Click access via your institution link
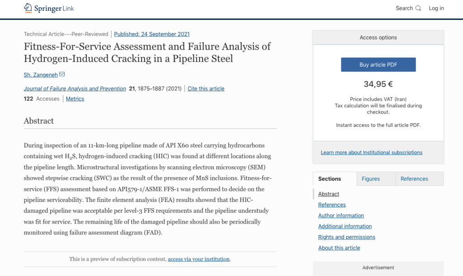The height and width of the screenshot is (276, 463). tap(199, 259)
